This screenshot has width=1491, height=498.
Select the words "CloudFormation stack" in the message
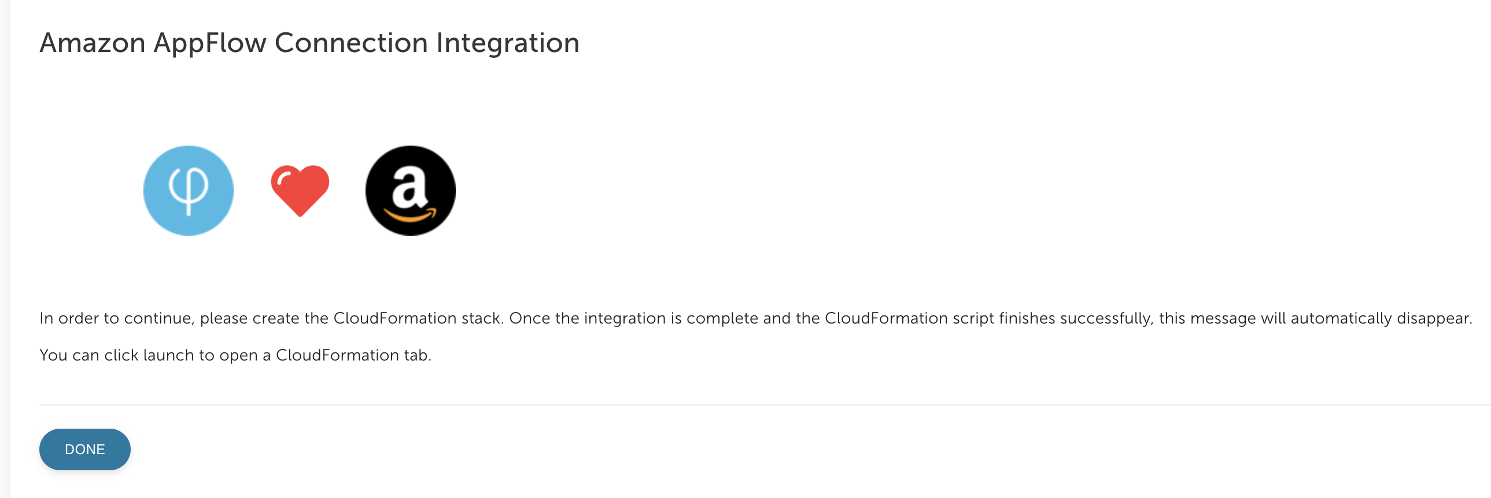417,319
